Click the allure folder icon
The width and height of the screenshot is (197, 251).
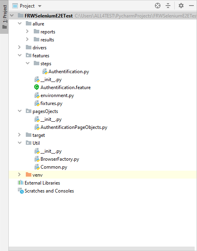click(x=29, y=23)
